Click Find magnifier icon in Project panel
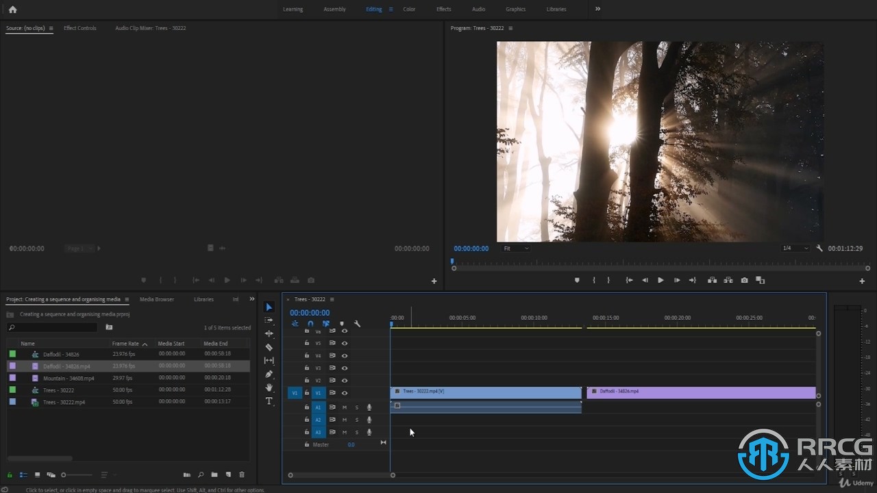Image resolution: width=877 pixels, height=493 pixels. (201, 475)
